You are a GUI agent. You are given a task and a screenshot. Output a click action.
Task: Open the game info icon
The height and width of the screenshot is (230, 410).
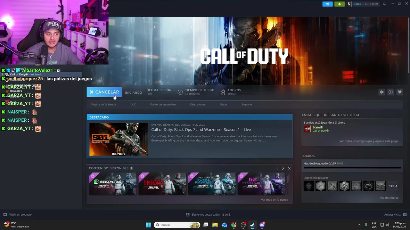[x=390, y=92]
